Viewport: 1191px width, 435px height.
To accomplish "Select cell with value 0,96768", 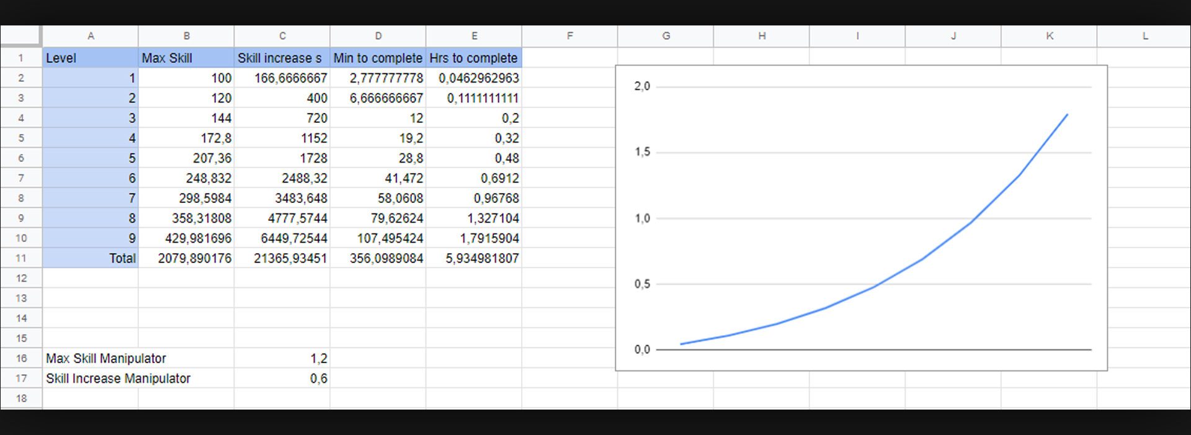I will 474,198.
